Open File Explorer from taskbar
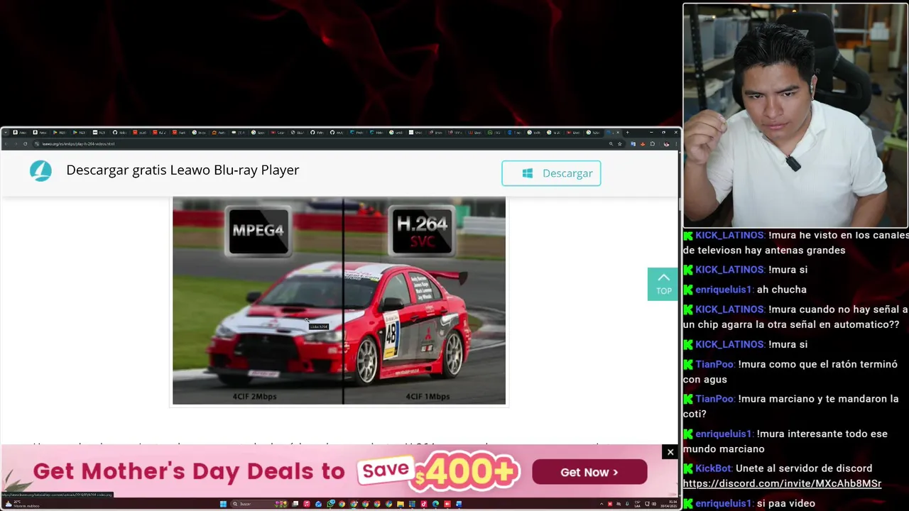Viewport: 909px width, 511px height. click(400, 504)
